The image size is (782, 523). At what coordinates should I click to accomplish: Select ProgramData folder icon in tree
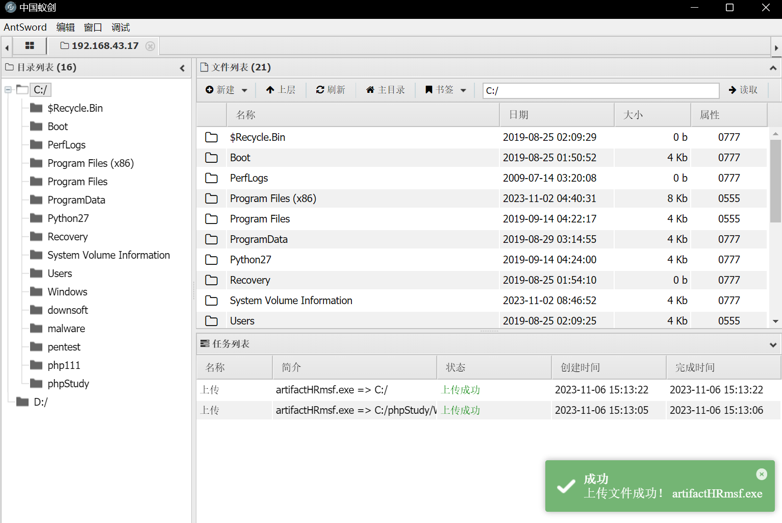pyautogui.click(x=36, y=200)
